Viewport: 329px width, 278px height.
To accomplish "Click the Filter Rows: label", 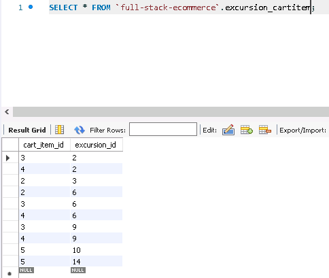I will pyautogui.click(x=107, y=131).
